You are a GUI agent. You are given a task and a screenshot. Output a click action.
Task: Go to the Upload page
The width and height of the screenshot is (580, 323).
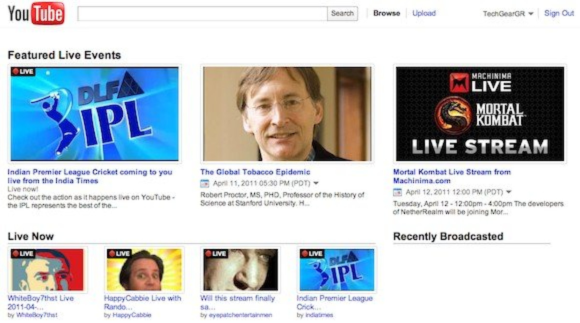click(424, 14)
